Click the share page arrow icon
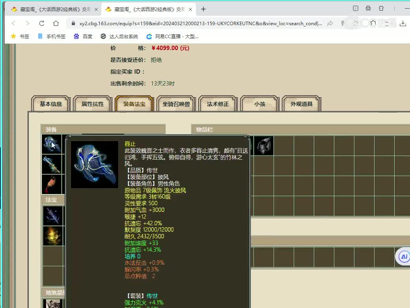Screen dimensions: 410x308 point(330,23)
